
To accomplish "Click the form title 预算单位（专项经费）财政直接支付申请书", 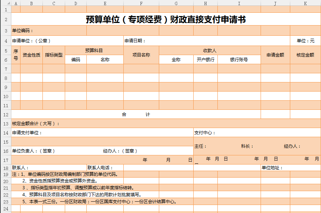I will point(166,20).
